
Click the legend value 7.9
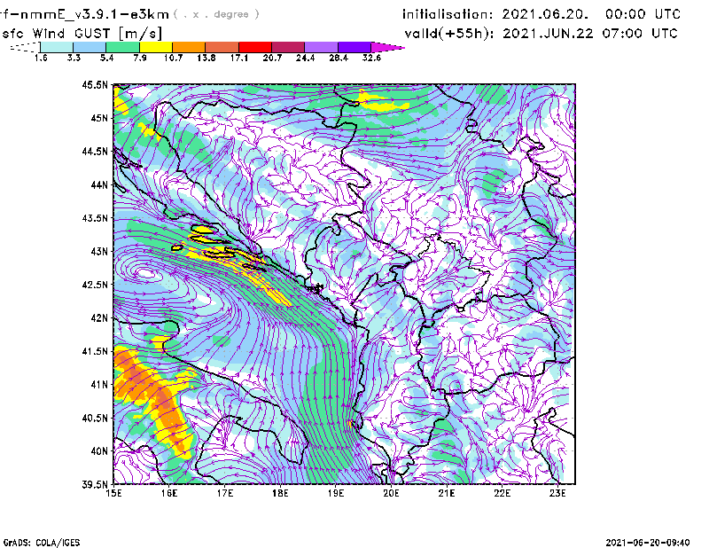pyautogui.click(x=140, y=58)
